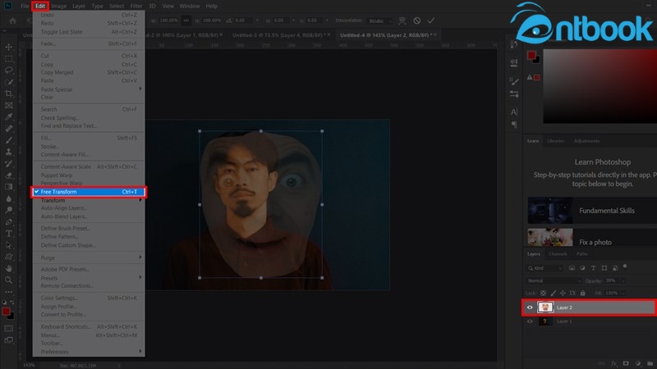The height and width of the screenshot is (369, 657).
Task: Select the Gradient tool
Action: 9,187
